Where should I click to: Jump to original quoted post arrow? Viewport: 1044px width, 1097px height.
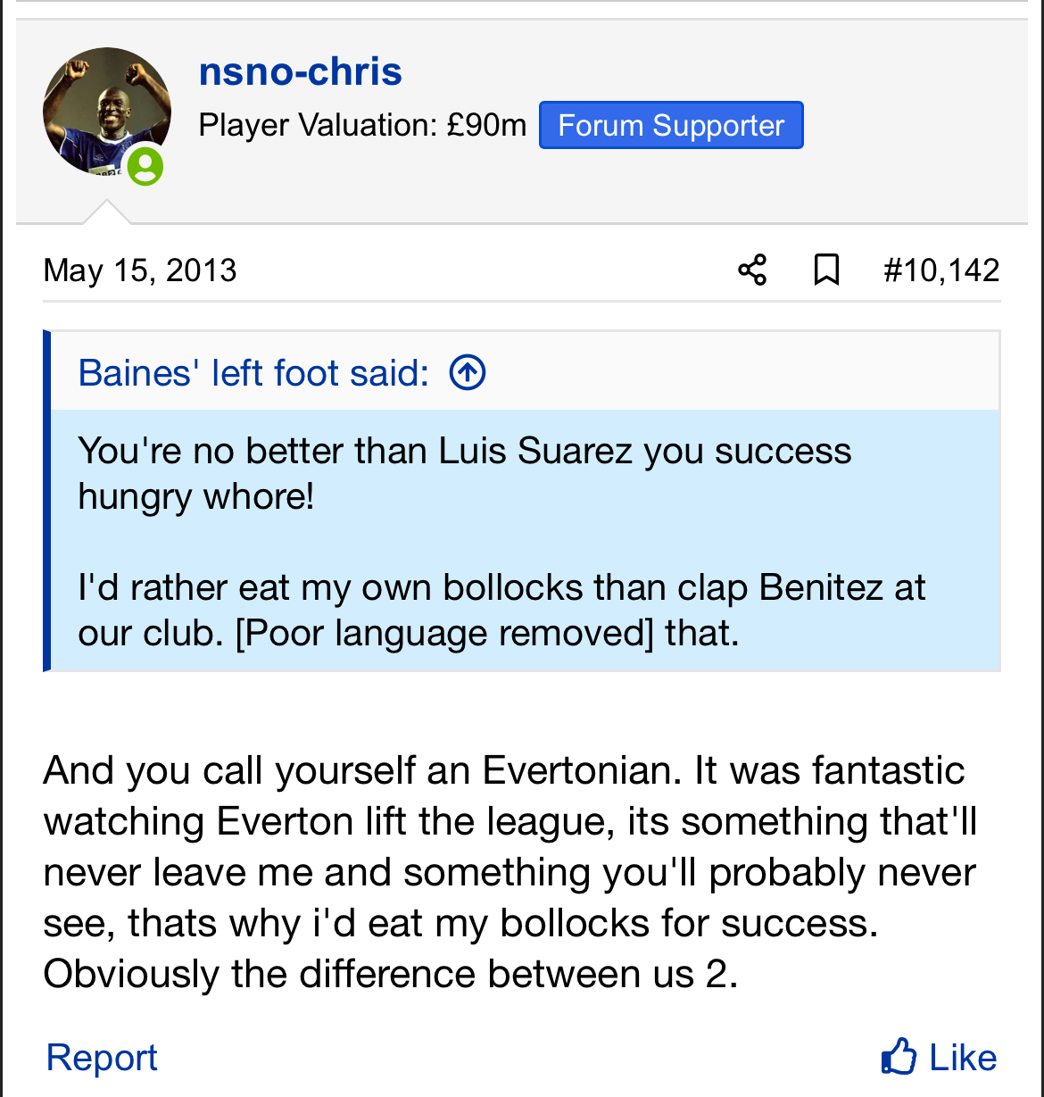tap(468, 372)
